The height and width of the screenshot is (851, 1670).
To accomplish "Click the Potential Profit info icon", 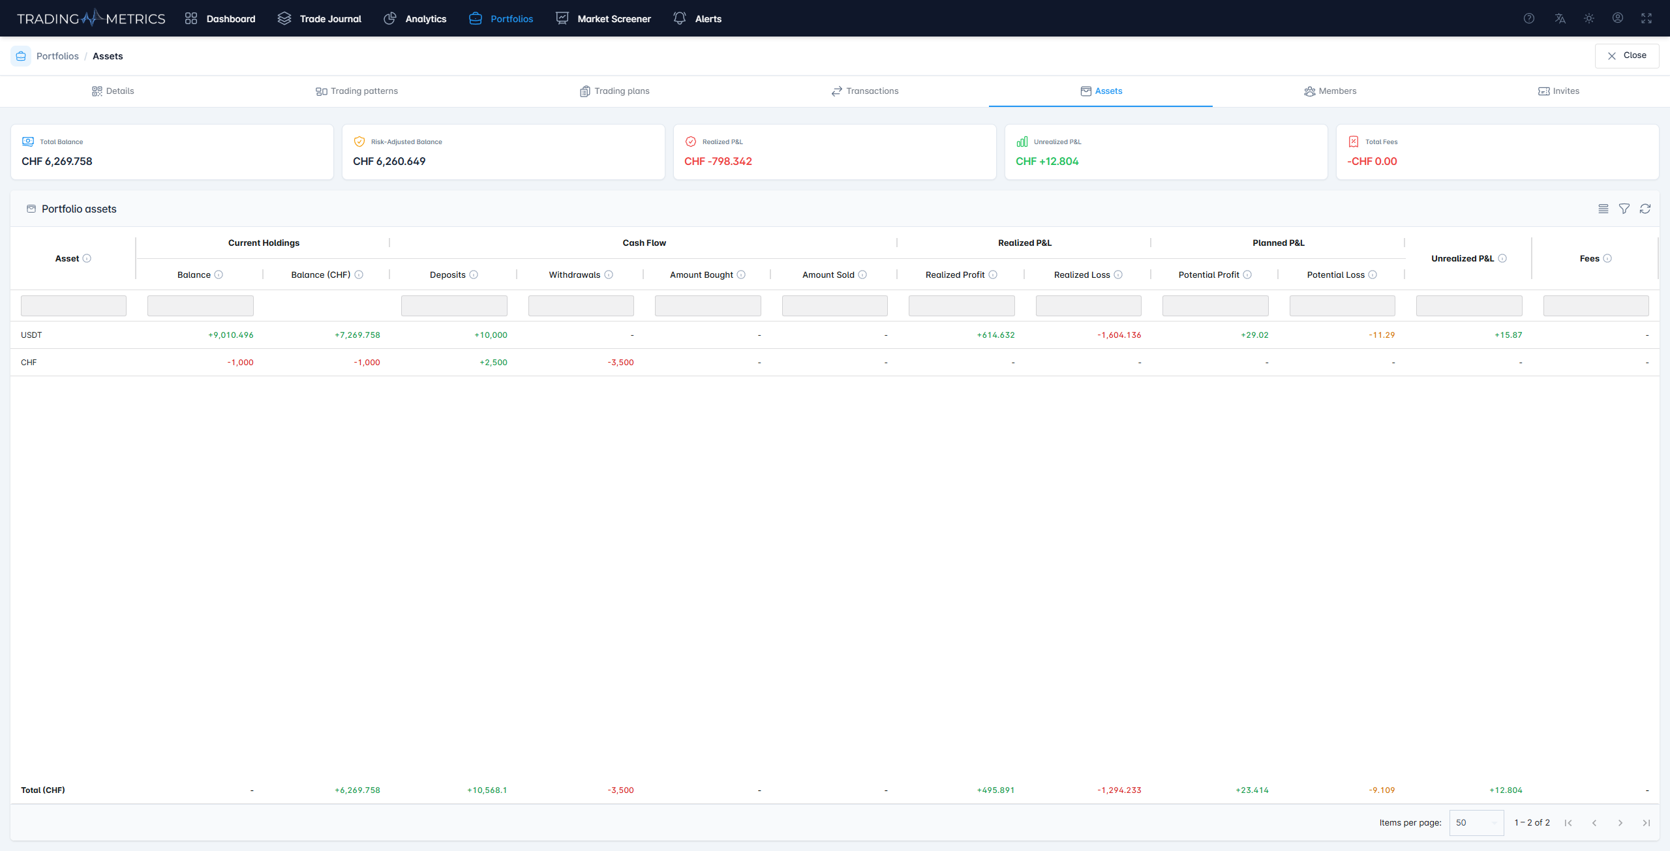I will 1247,275.
